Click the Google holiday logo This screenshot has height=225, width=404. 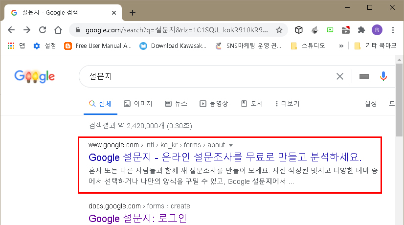pyautogui.click(x=35, y=76)
